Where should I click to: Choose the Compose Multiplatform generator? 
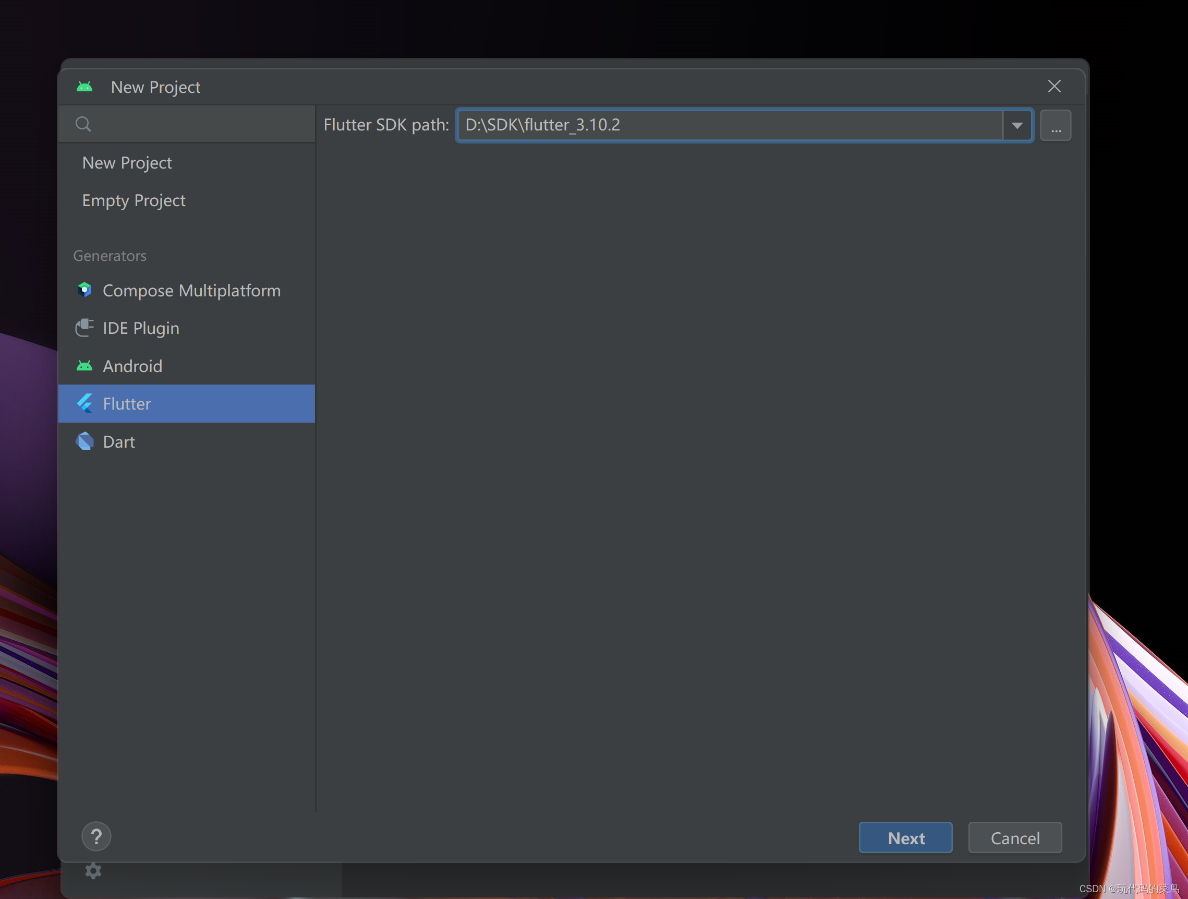(191, 291)
